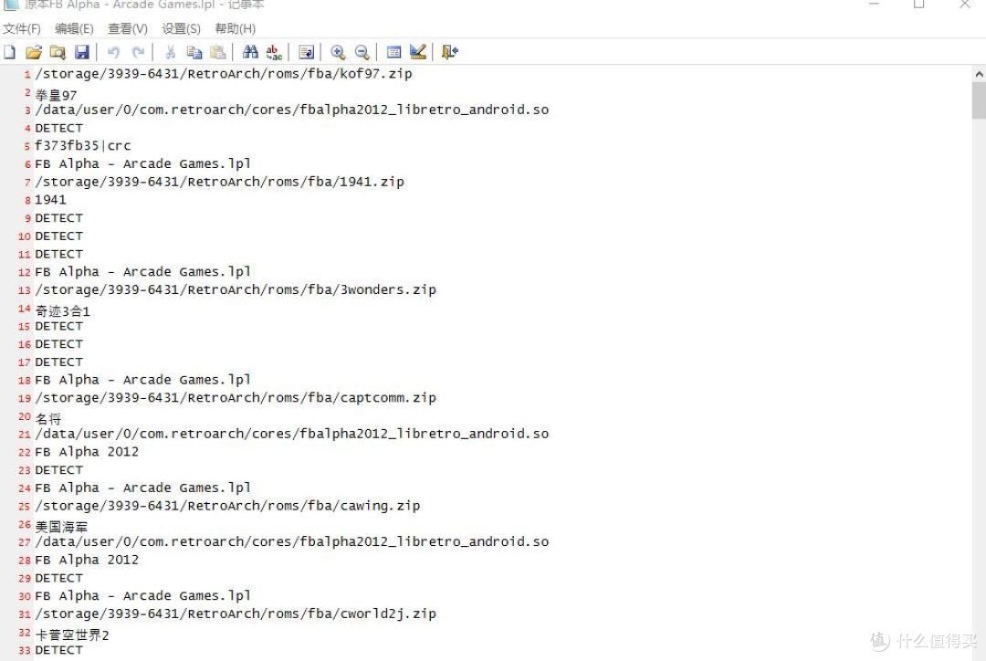Click the text 1941 on line 8

[x=50, y=199]
